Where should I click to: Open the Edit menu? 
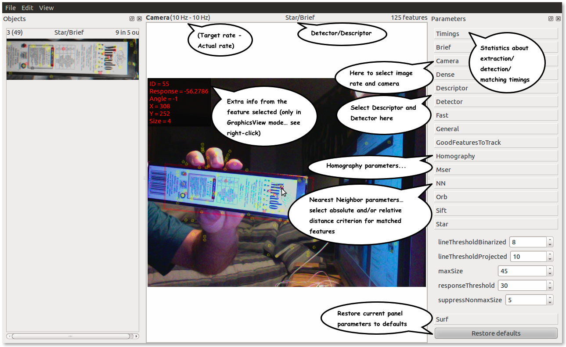[27, 8]
